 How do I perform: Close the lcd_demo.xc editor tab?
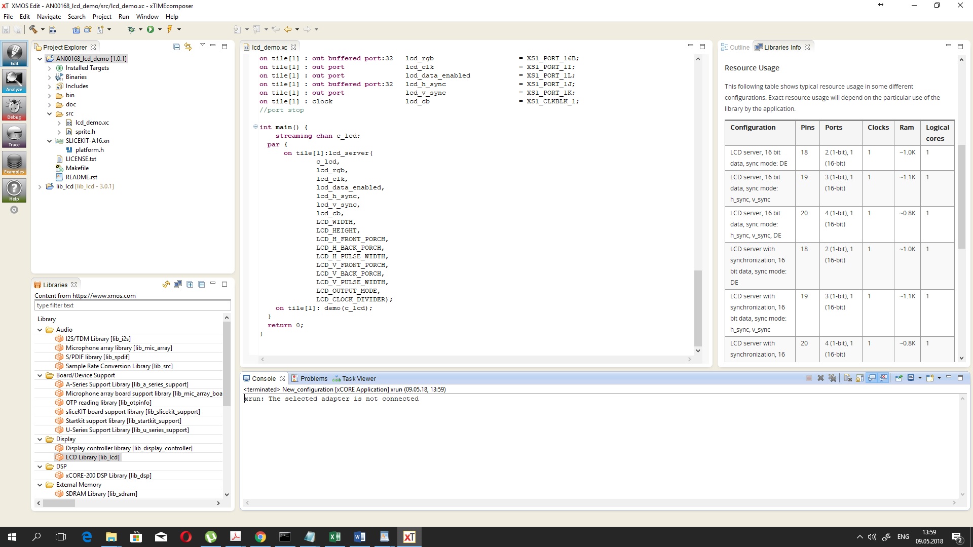click(x=293, y=47)
